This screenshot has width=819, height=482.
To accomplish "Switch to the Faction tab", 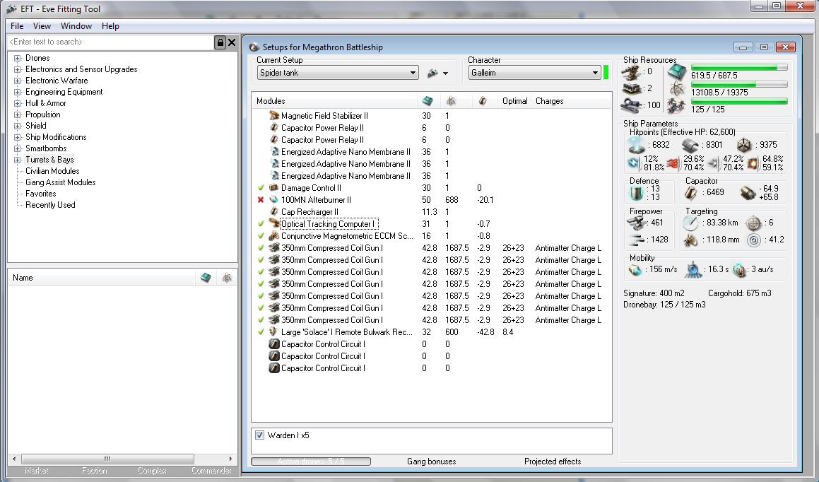I will point(95,471).
